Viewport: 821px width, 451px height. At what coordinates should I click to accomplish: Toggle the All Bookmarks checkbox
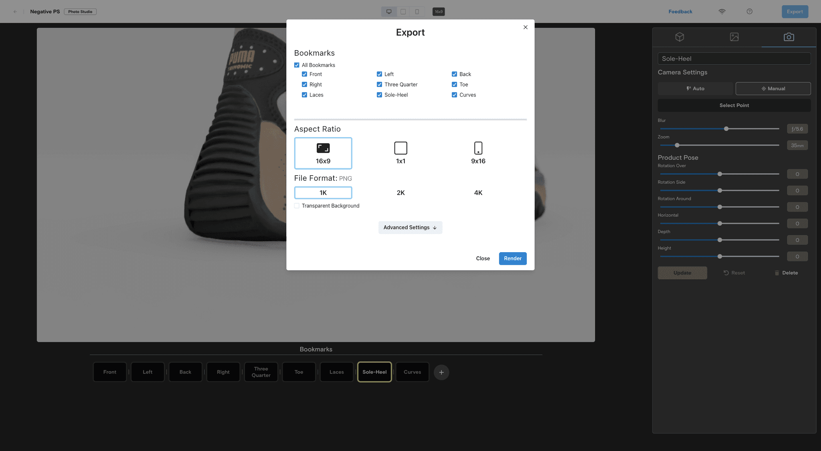(x=297, y=65)
